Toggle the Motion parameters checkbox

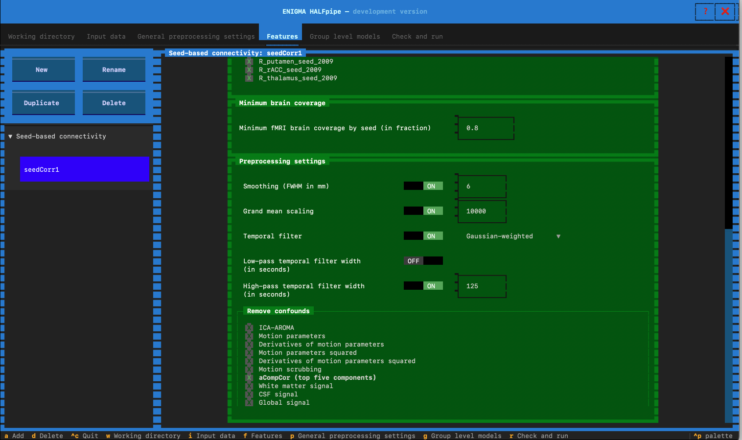point(249,336)
